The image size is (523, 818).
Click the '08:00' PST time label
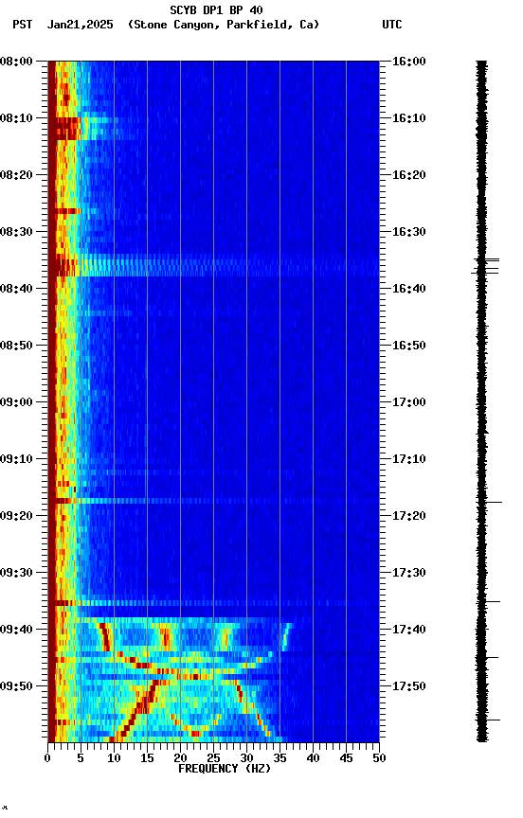(16, 62)
